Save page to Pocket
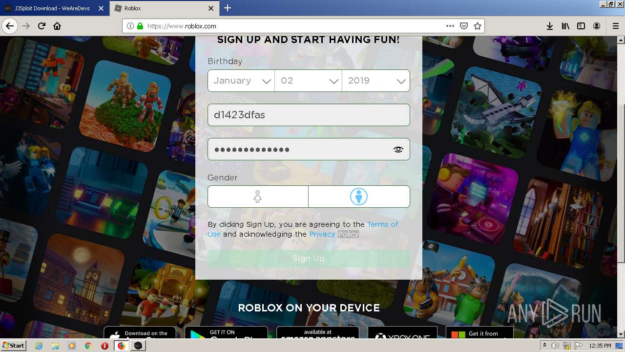The width and height of the screenshot is (625, 352). pyautogui.click(x=464, y=26)
